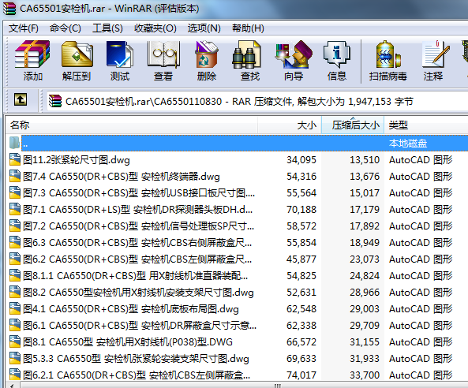Select file 图6.2 安检机CBS左侧屏蔽盒尺
468x388 pixels.
137,259
